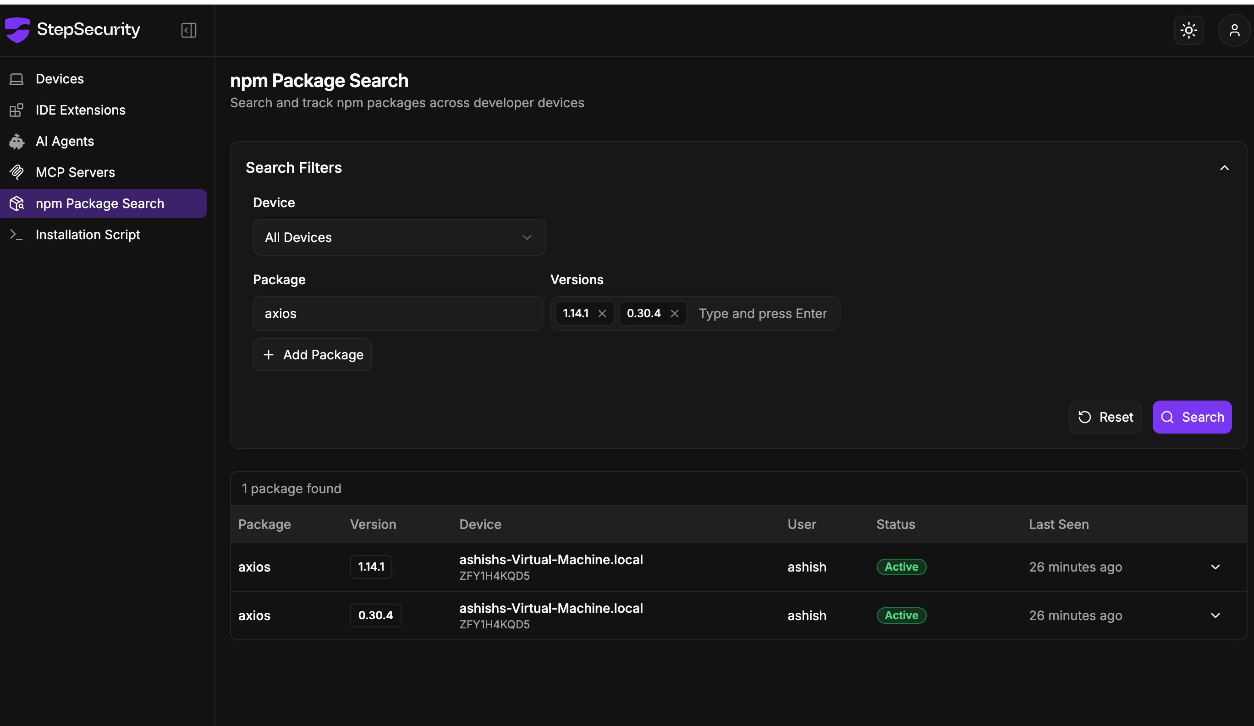Run the purple Search button
This screenshot has width=1254, height=726.
coord(1192,417)
